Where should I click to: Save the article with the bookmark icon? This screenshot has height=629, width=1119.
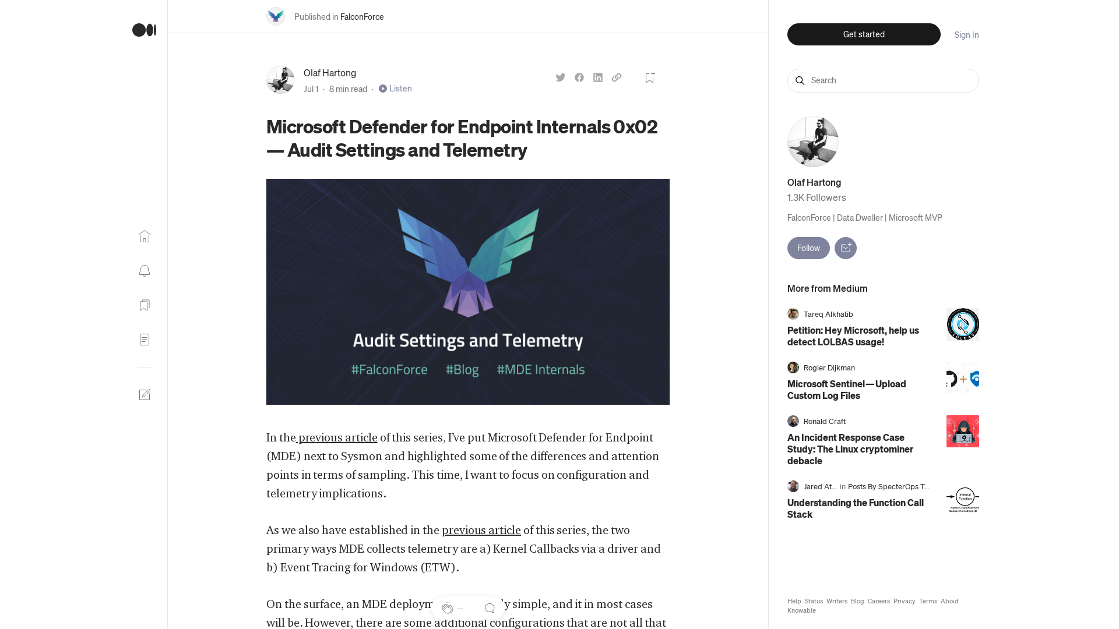click(x=649, y=77)
